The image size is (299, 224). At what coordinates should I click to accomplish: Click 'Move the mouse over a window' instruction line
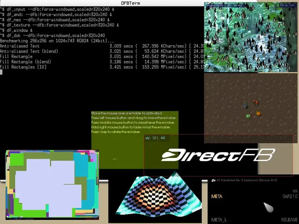(x=127, y=113)
